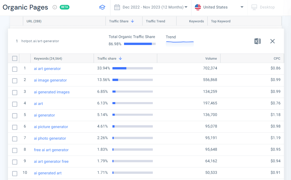Open the United States country dropdown arrow
This screenshot has height=180, width=291.
242,7
